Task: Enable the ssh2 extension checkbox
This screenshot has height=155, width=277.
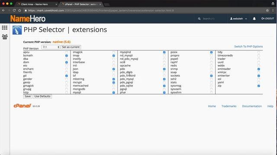Action: (211, 79)
